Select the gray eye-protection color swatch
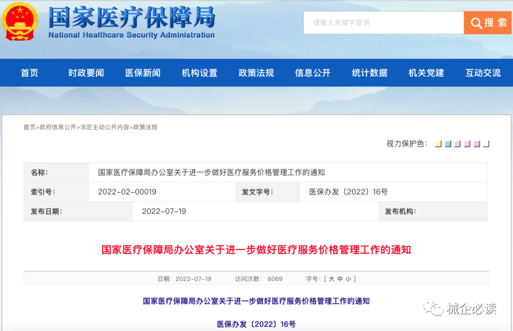Screen dimensions: 513x331 [x=457, y=144]
